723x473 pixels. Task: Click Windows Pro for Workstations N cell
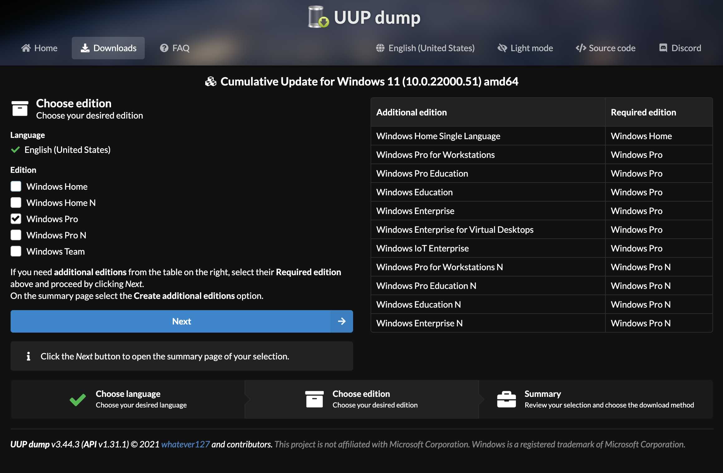pyautogui.click(x=488, y=267)
